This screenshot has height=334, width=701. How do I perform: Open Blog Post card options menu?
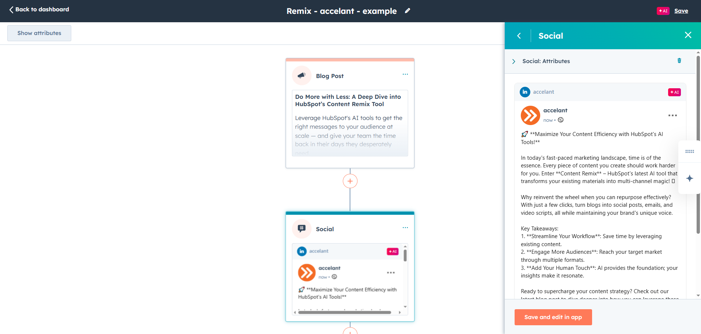tap(405, 74)
